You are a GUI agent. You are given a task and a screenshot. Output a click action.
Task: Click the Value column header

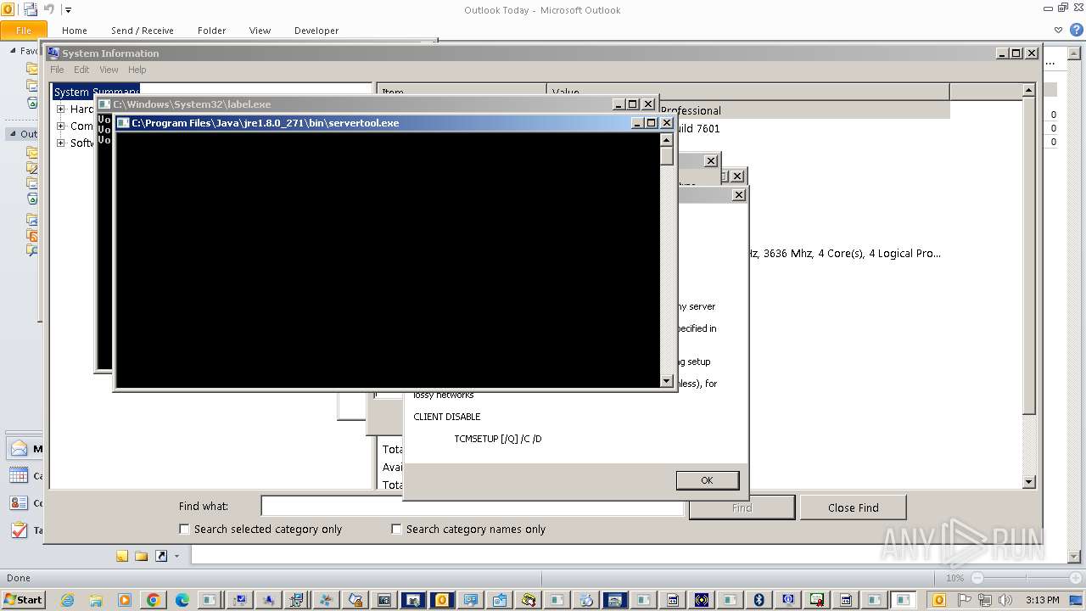pos(748,92)
